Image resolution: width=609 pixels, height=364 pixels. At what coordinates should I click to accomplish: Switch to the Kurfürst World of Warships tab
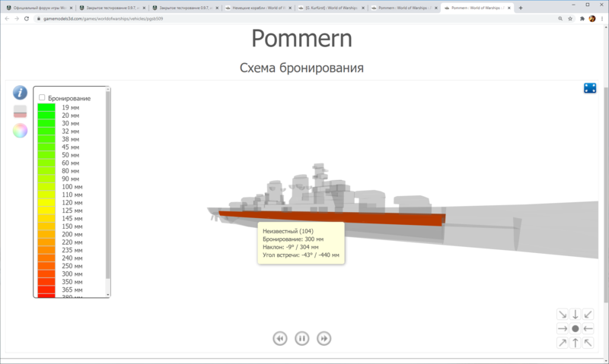point(328,8)
